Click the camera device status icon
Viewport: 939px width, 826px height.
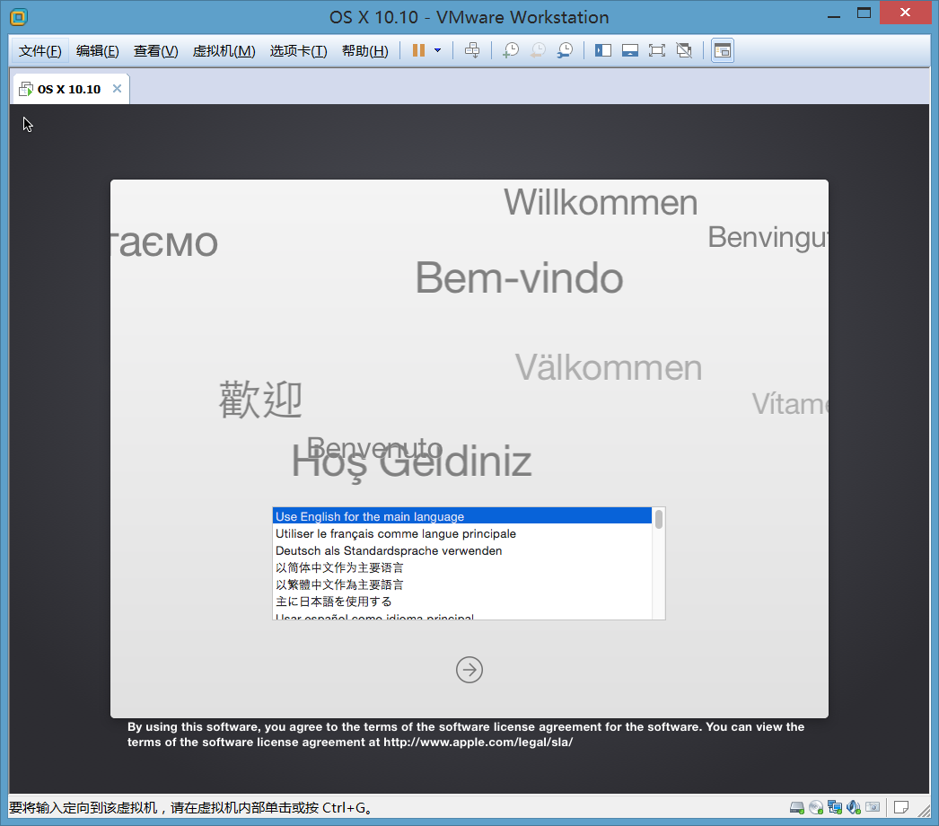873,807
